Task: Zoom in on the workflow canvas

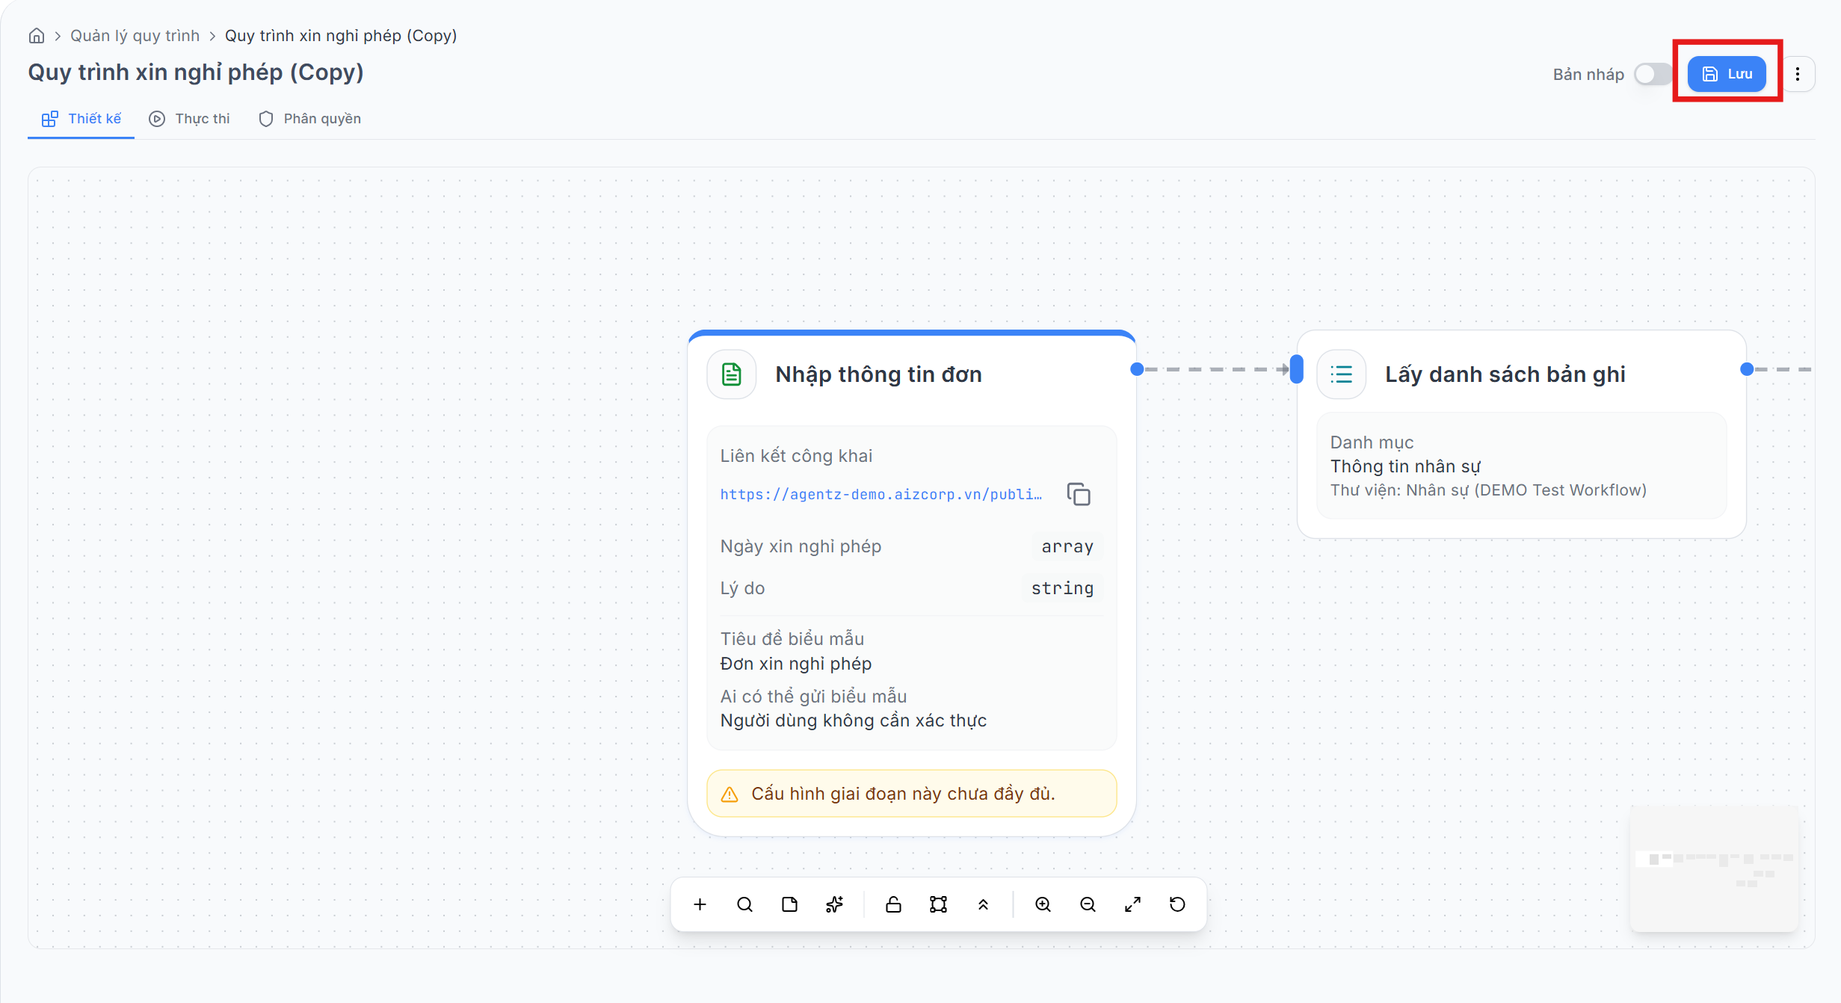Action: (1043, 904)
